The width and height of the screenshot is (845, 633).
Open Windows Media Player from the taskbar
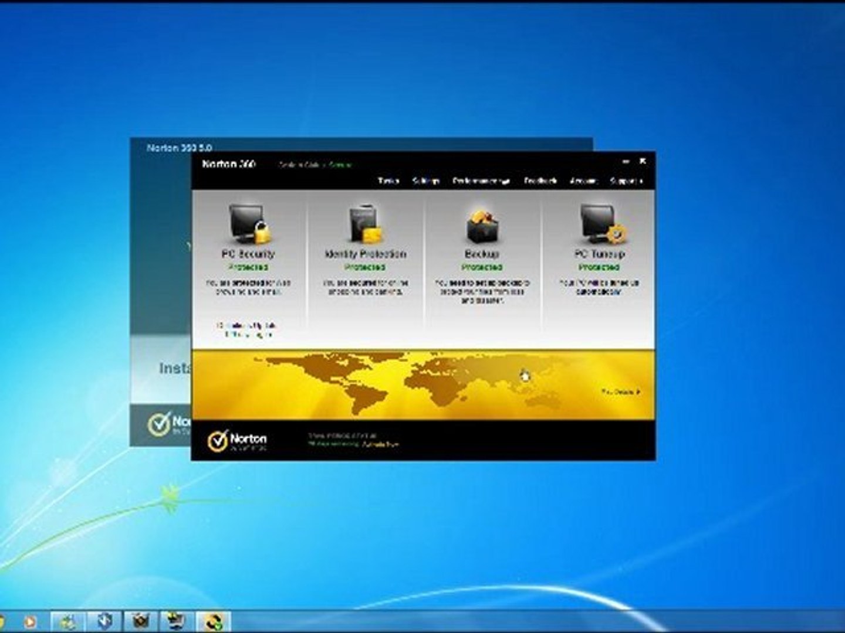[x=30, y=621]
